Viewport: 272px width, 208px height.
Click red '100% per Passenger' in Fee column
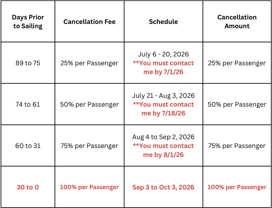(89, 187)
